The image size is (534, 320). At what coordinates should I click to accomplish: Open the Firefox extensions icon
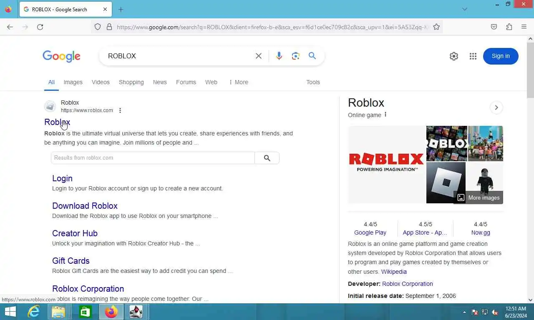click(x=509, y=27)
